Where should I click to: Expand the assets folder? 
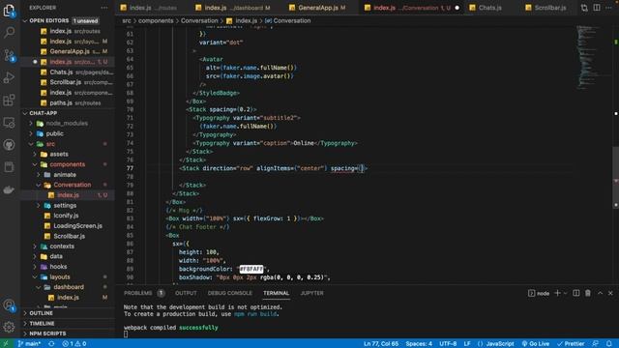point(35,154)
